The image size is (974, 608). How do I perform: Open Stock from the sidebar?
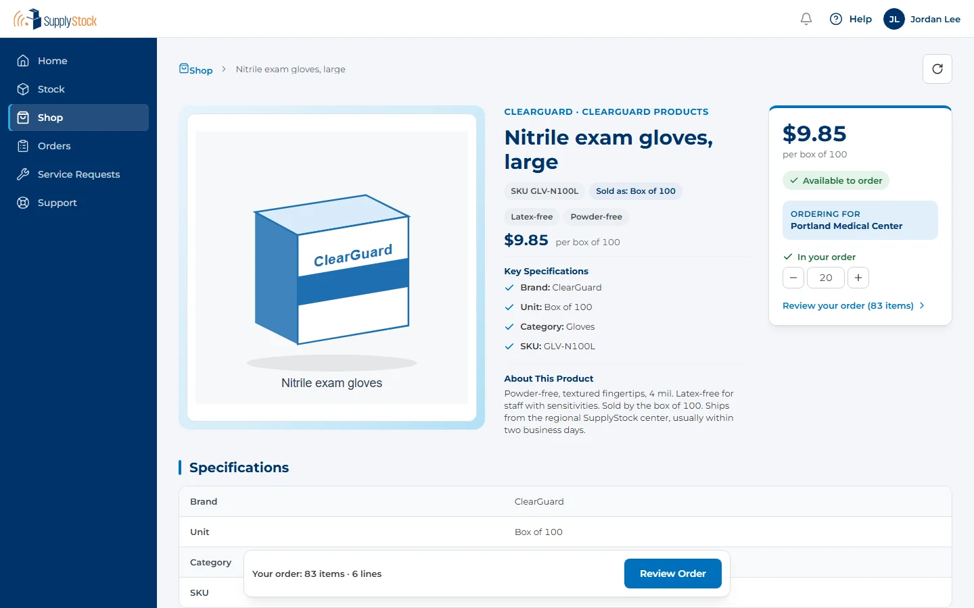click(78, 89)
